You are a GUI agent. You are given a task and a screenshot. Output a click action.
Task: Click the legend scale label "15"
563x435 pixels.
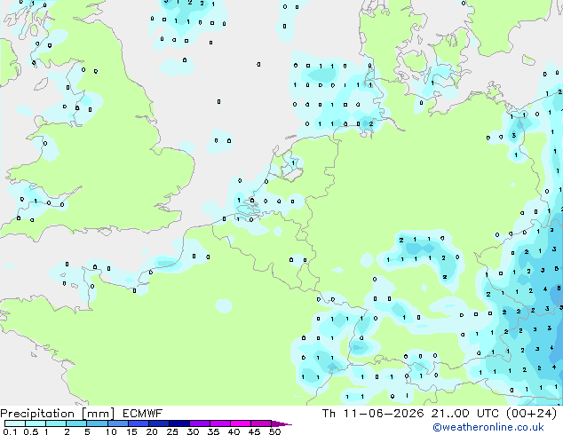[131, 431]
